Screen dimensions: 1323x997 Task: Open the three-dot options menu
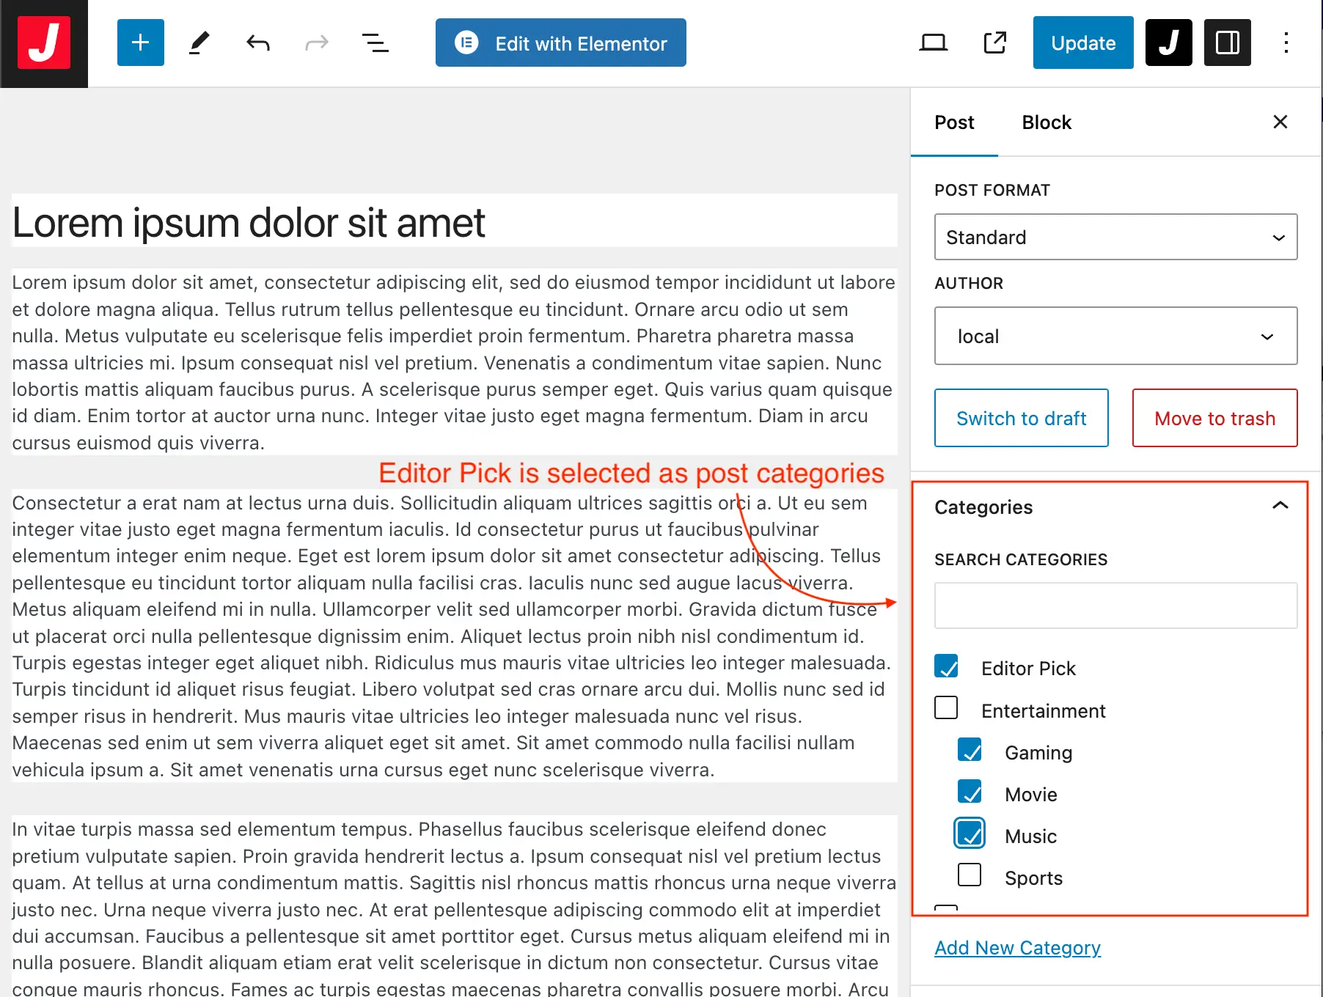(1286, 43)
